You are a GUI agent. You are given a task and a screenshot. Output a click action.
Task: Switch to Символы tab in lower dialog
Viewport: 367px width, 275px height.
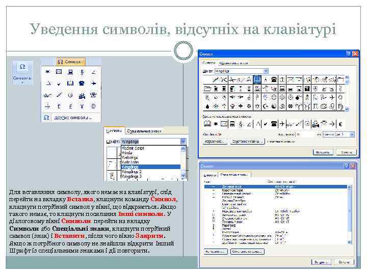tap(209, 175)
